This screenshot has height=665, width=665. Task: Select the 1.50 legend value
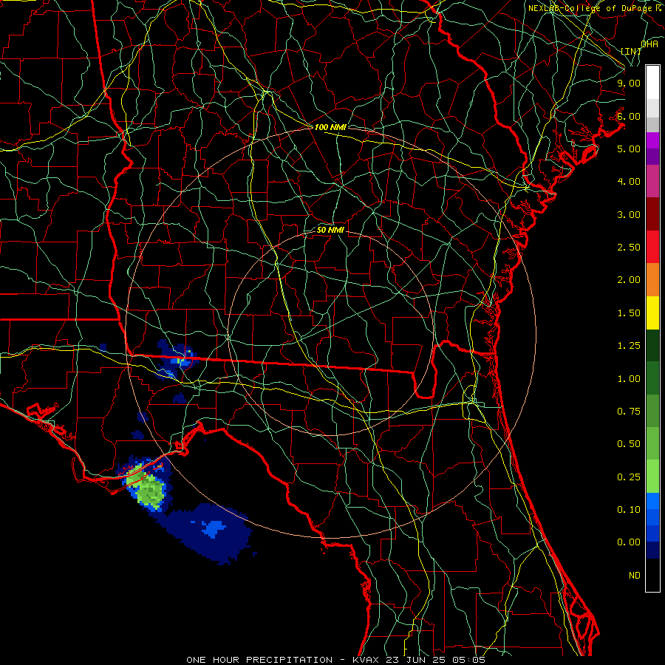(x=629, y=313)
